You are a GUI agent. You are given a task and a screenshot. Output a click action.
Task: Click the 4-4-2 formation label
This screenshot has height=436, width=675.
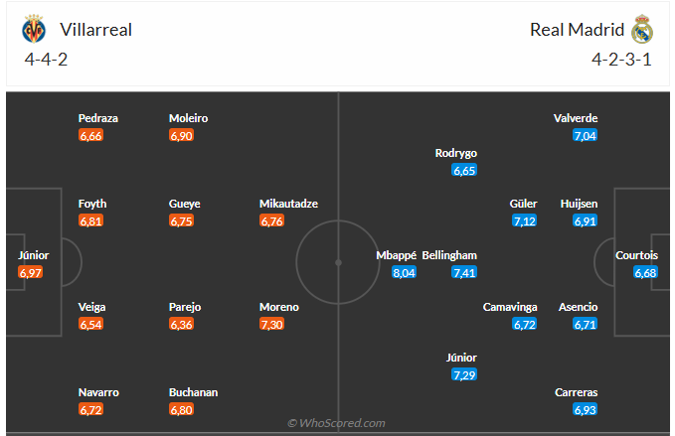coord(46,59)
